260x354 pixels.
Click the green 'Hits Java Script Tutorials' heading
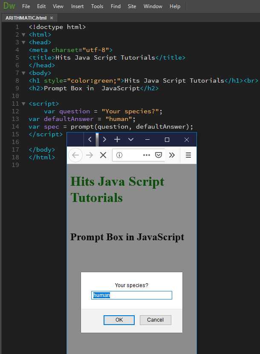(x=118, y=190)
